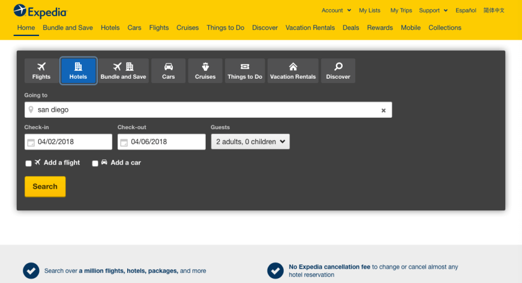The height and width of the screenshot is (283, 522).
Task: Open Cars in the top navigation bar
Action: (134, 28)
